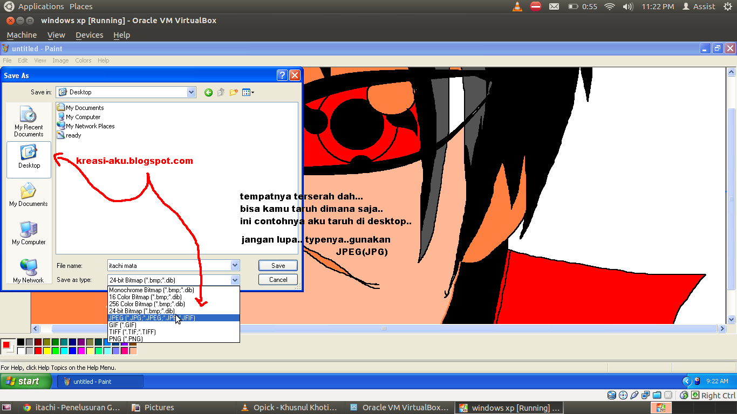Click the XP tray battery icon
The width and height of the screenshot is (737, 414).
697,381
